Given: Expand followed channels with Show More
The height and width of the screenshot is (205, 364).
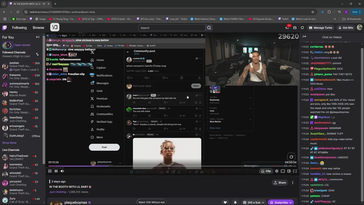Looking at the screenshot, I should (9, 143).
